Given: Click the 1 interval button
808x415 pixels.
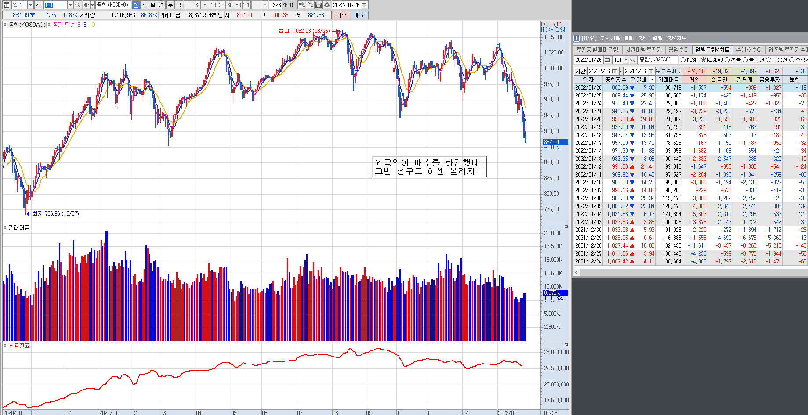Looking at the screenshot, I should pyautogui.click(x=188, y=5).
